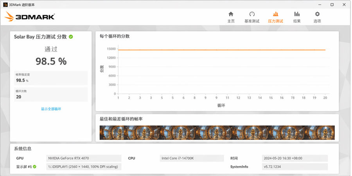
Task: Click the 每个循环的分数 chart title
Action: point(115,36)
